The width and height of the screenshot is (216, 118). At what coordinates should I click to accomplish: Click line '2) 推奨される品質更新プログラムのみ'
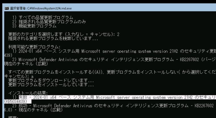coord(49,22)
